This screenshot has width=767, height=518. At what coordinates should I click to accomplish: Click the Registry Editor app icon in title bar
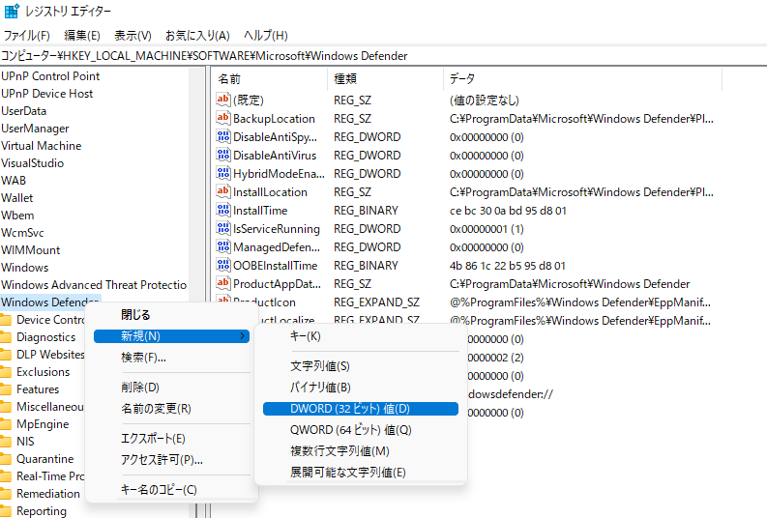12,12
